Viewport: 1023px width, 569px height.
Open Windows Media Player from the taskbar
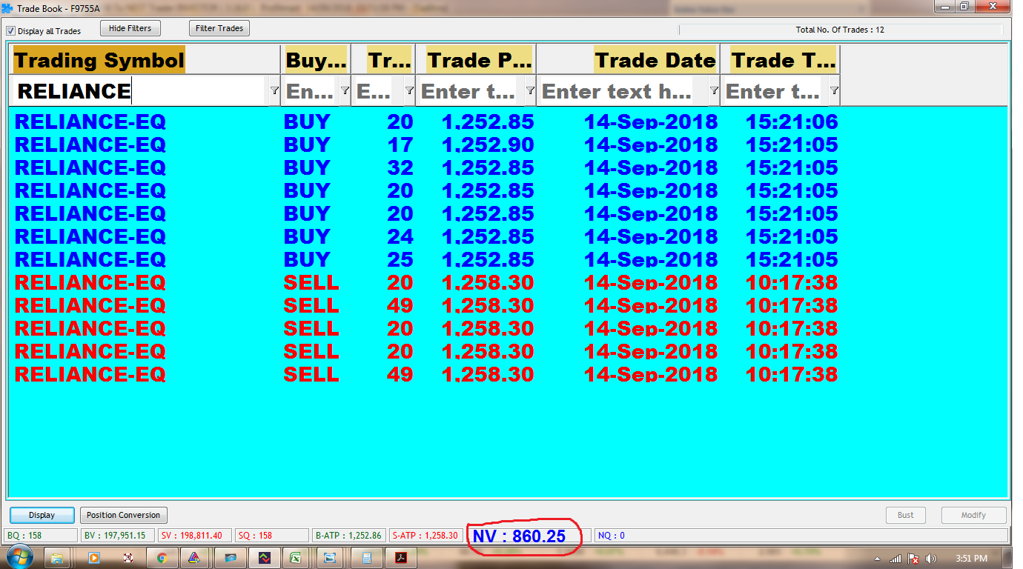[93, 558]
